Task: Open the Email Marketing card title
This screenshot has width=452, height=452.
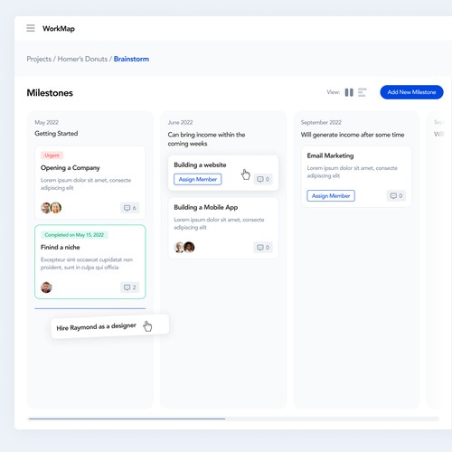Action: point(330,155)
